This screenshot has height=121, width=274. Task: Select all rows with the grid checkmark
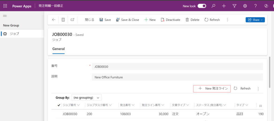click(59, 105)
